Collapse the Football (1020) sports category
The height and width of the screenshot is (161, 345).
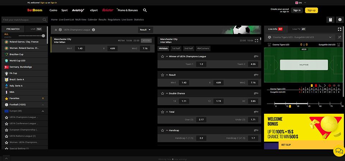(x=43, y=105)
